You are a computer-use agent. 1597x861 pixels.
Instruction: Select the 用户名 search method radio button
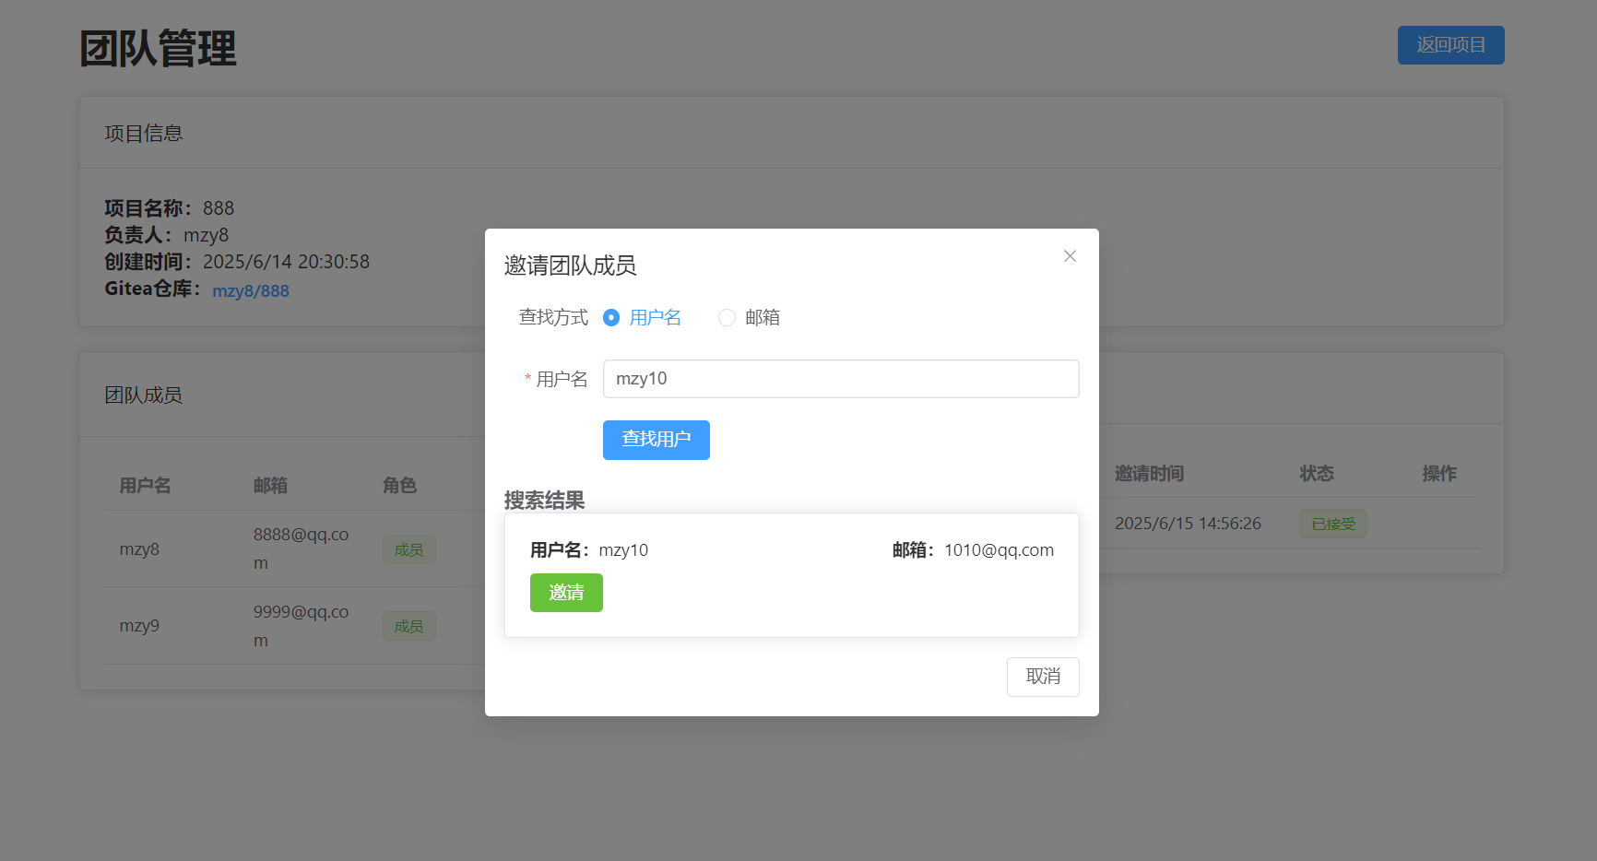[x=610, y=317]
